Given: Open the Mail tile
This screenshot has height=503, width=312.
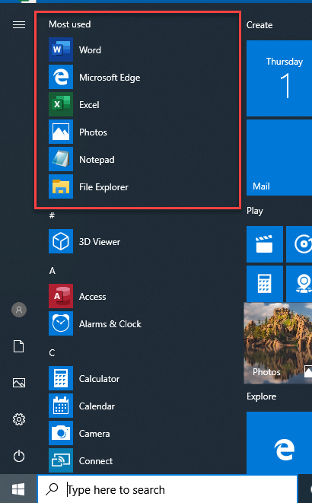Looking at the screenshot, I should (x=279, y=158).
